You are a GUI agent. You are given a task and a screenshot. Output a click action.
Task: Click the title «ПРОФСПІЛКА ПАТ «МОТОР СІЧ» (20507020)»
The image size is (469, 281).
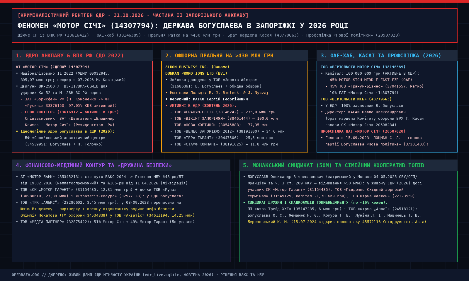coord(363,131)
